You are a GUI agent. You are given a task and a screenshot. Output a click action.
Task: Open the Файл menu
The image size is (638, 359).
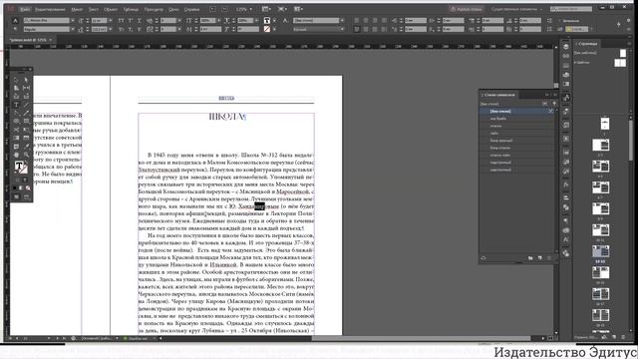pyautogui.click(x=25, y=9)
